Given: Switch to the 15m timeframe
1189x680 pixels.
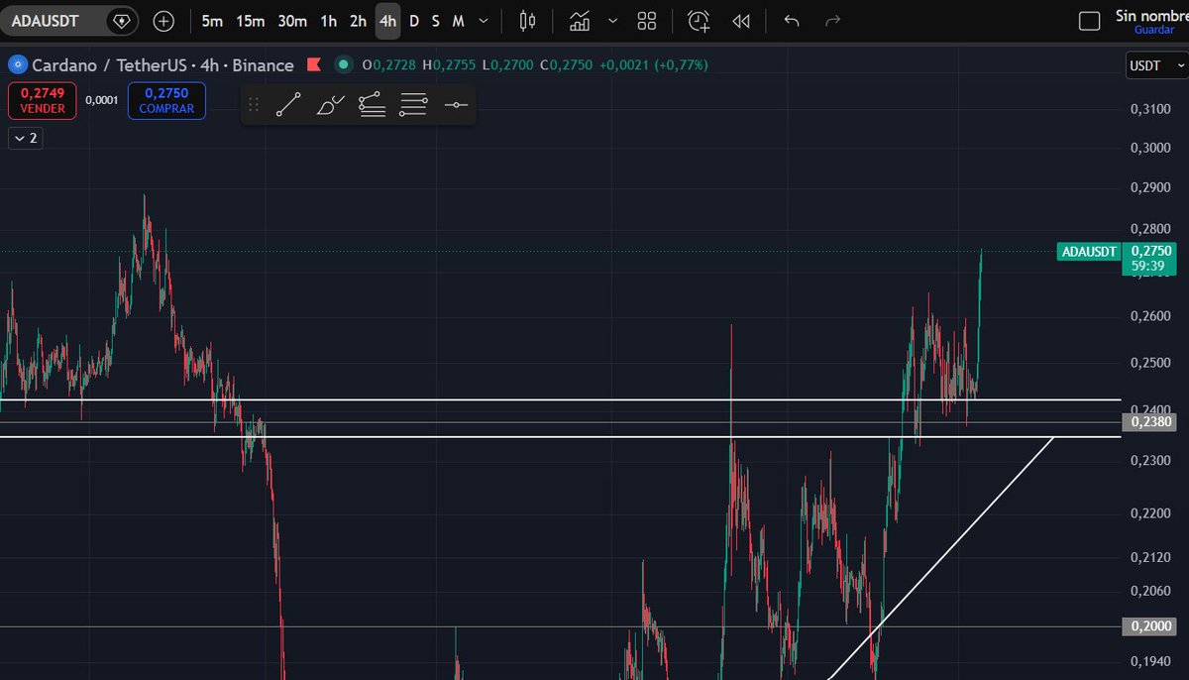Looking at the screenshot, I should [251, 20].
